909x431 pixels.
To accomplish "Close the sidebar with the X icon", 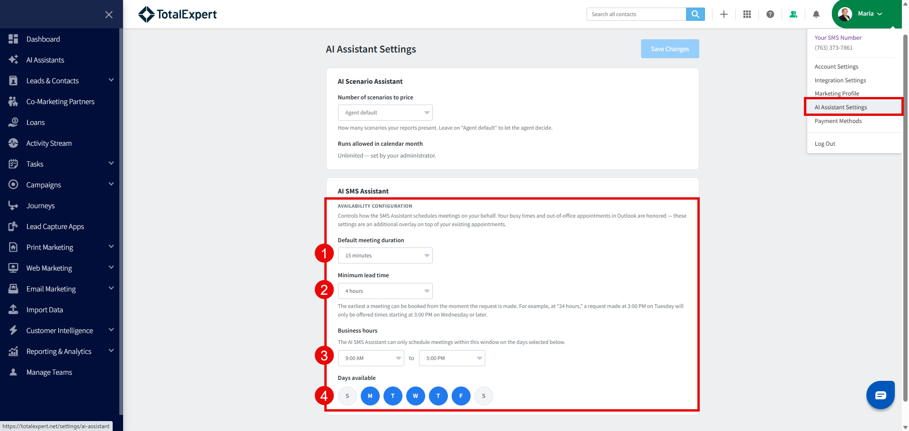I will pyautogui.click(x=109, y=15).
